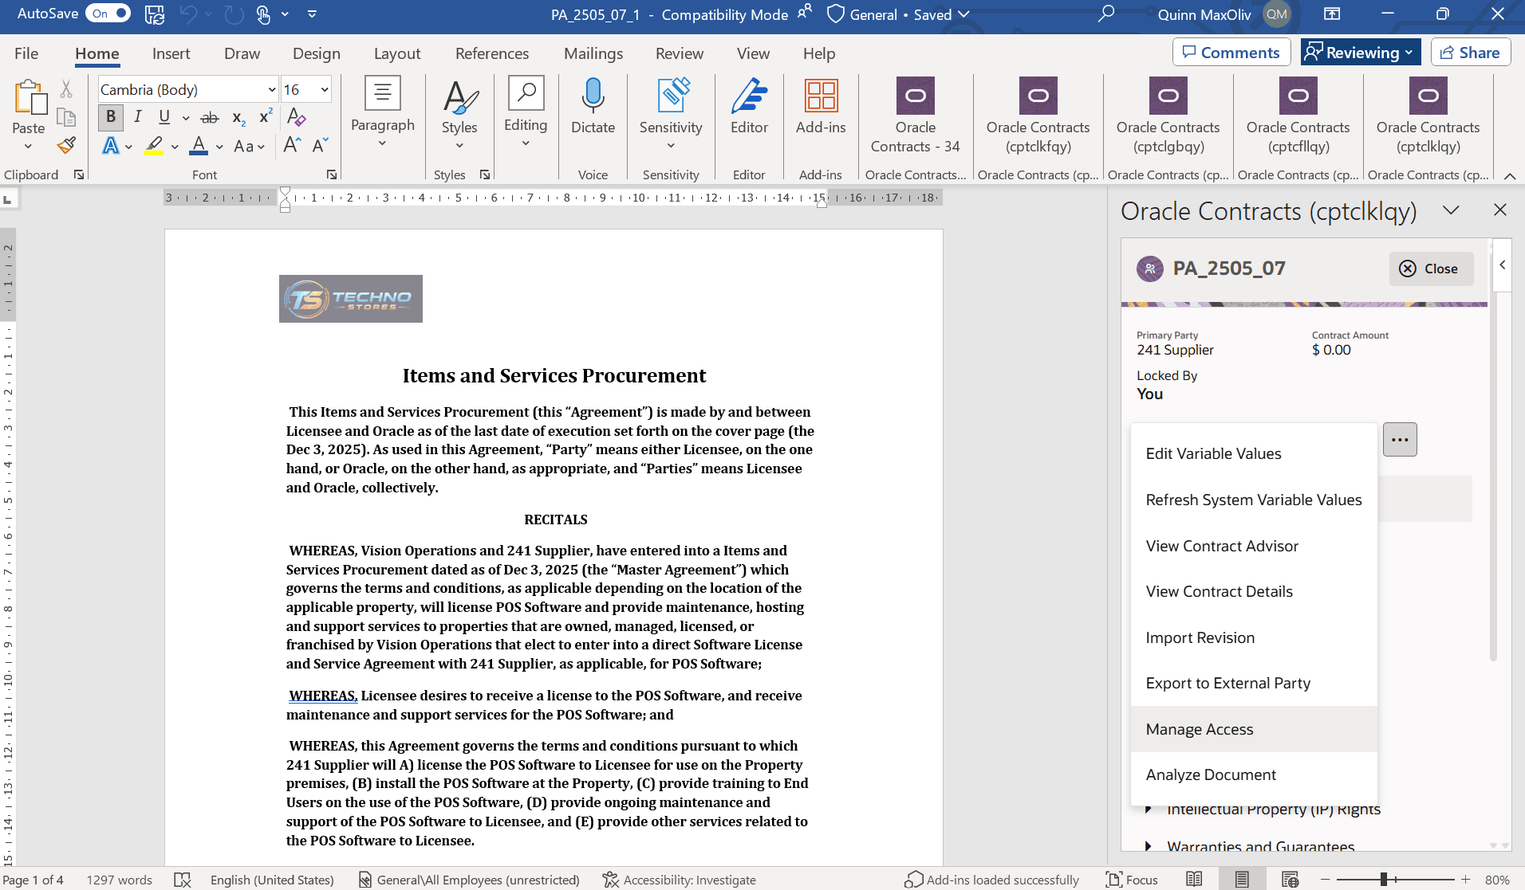This screenshot has height=890, width=1525.
Task: Open Oracle Contracts - 34 add-in
Action: 916,116
